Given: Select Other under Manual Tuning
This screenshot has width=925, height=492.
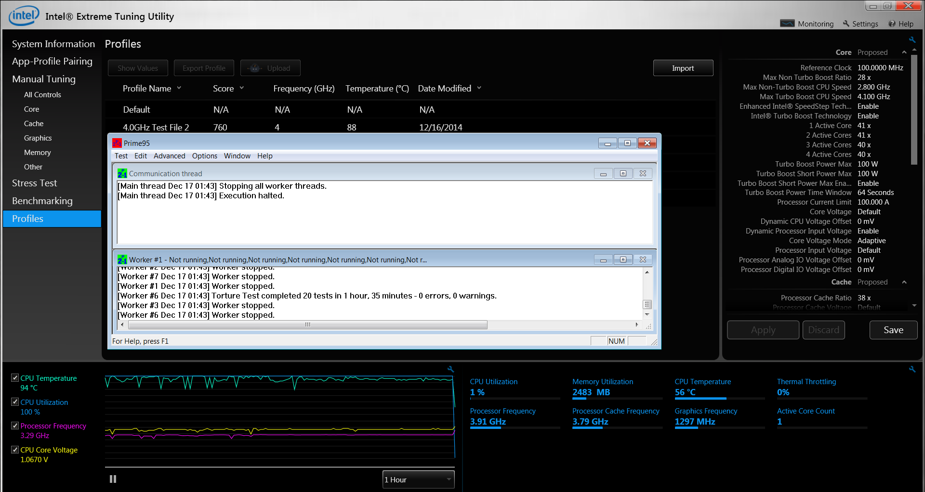Looking at the screenshot, I should (33, 167).
